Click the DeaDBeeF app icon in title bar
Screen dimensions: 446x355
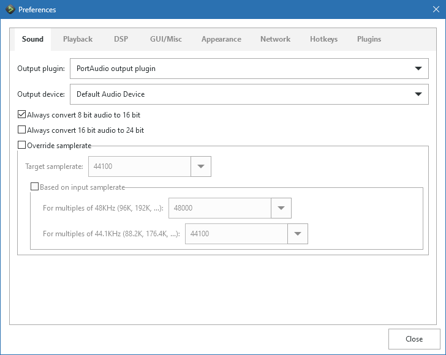click(x=10, y=9)
